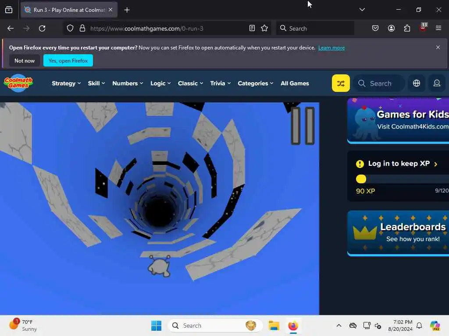Viewport: 449px width, 336px height.
Task: Open the weather widget showing 70°F
Action: pos(23,325)
